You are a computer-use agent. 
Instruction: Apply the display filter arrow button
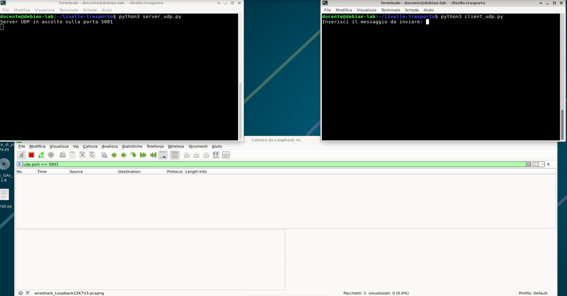coord(536,164)
